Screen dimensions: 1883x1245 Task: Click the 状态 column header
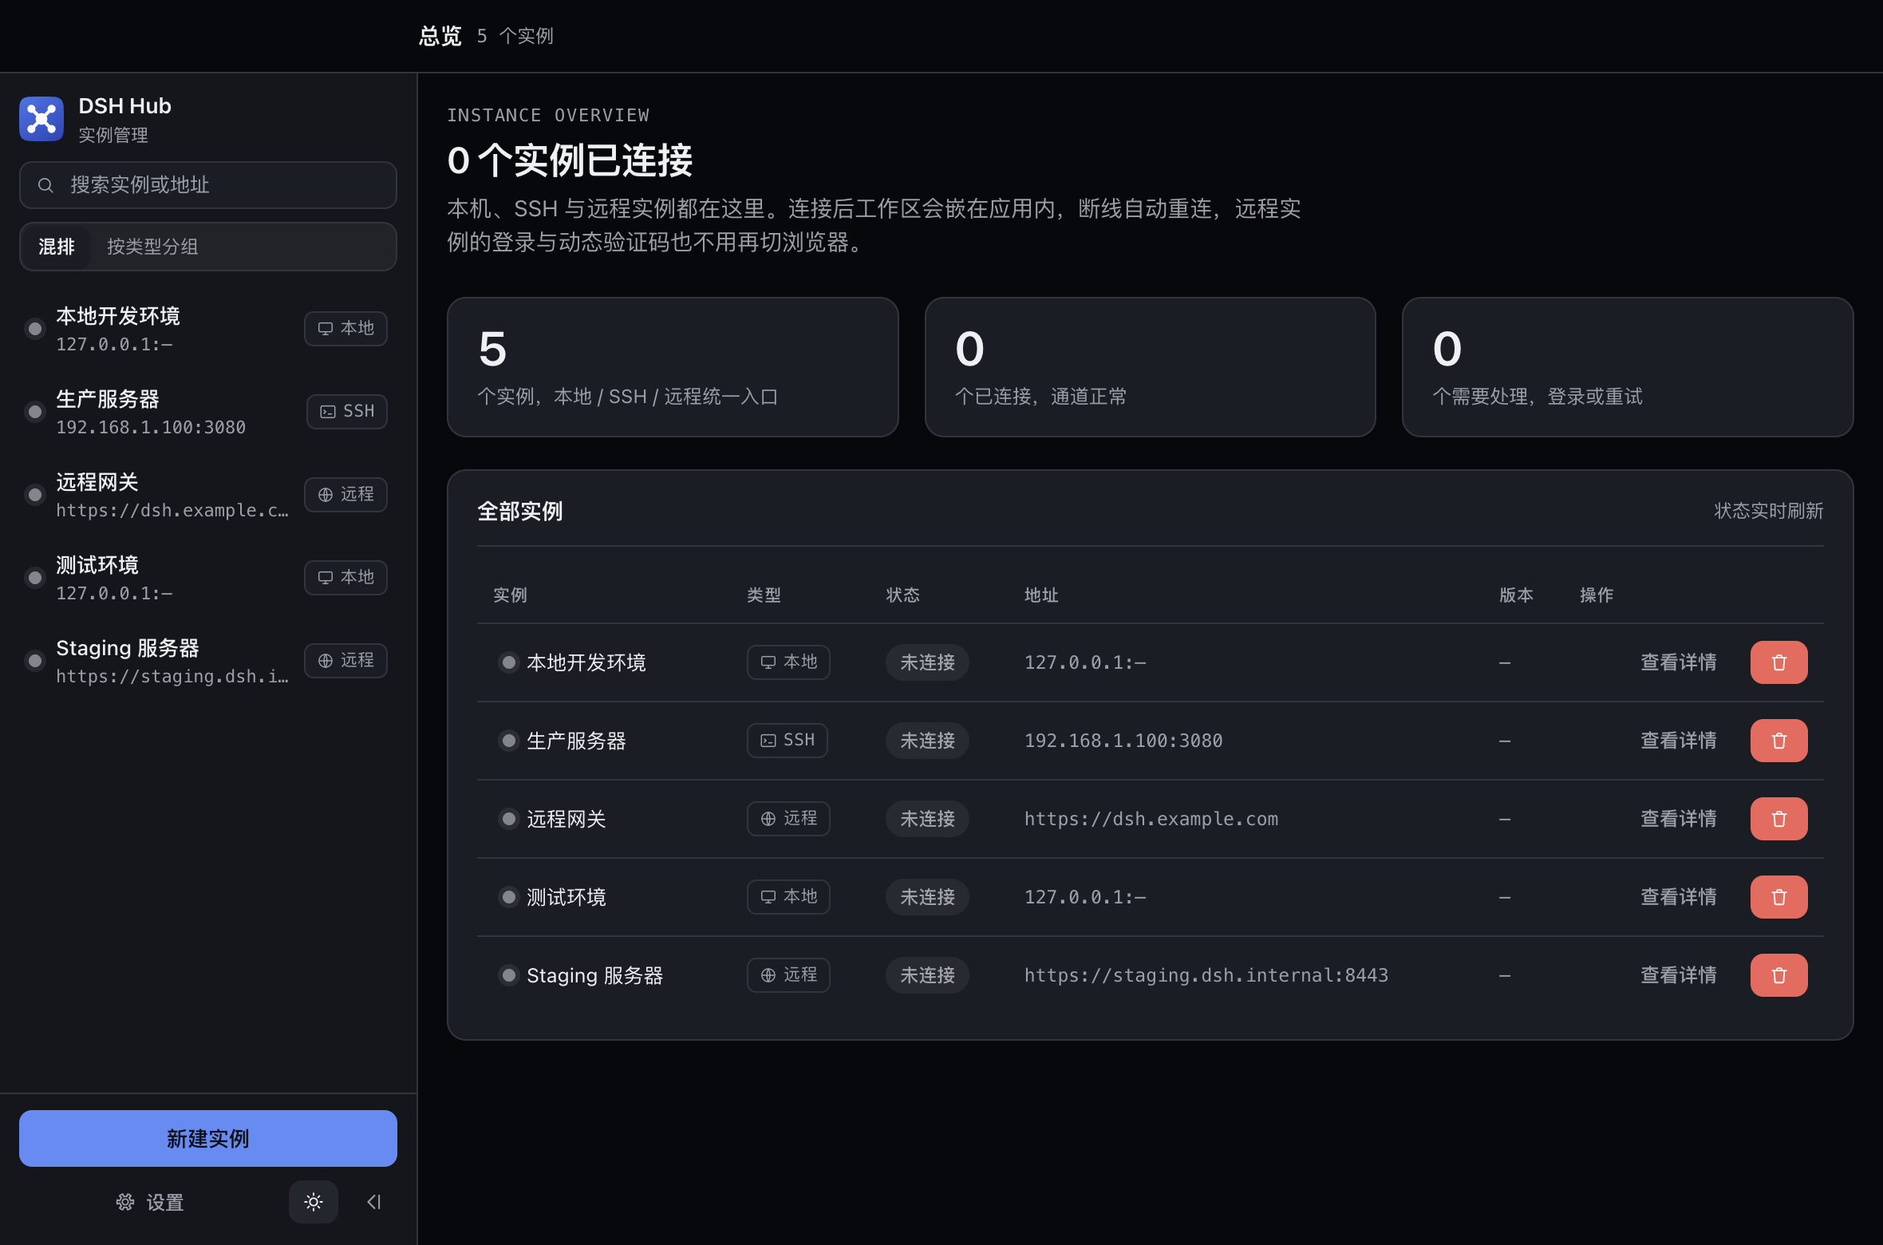coord(902,595)
